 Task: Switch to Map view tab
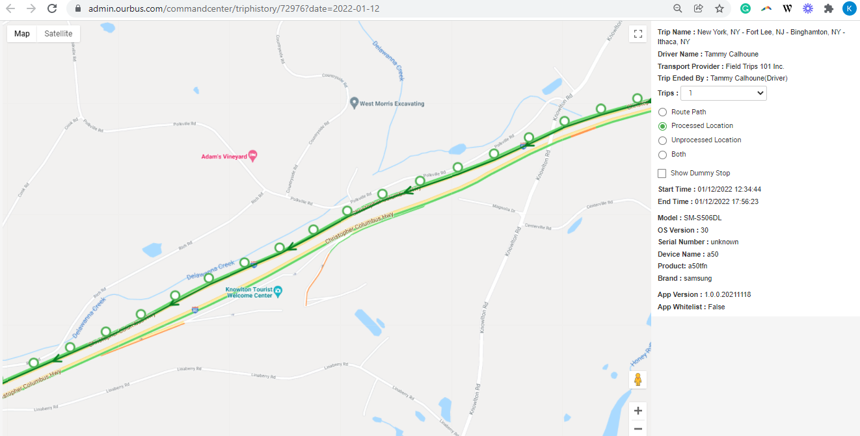pyautogui.click(x=22, y=34)
